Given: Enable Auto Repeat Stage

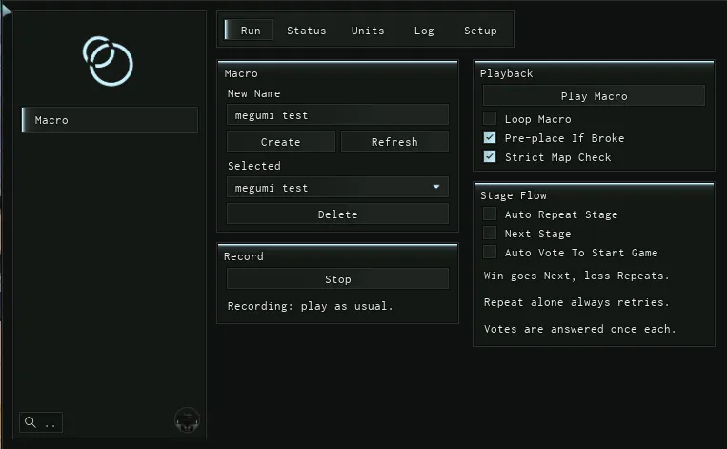Looking at the screenshot, I should (x=490, y=214).
